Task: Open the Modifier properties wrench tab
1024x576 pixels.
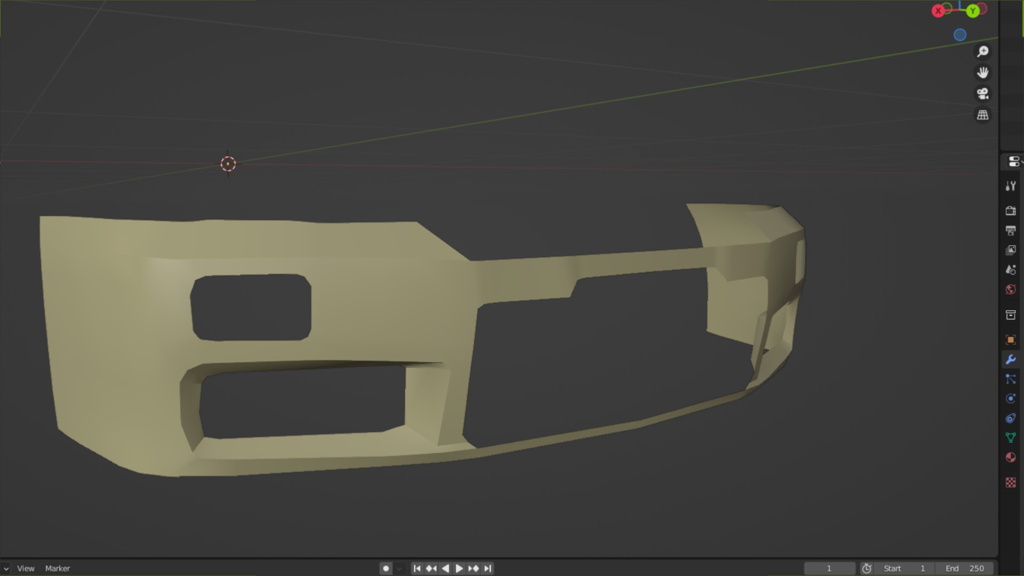Action: point(1010,359)
